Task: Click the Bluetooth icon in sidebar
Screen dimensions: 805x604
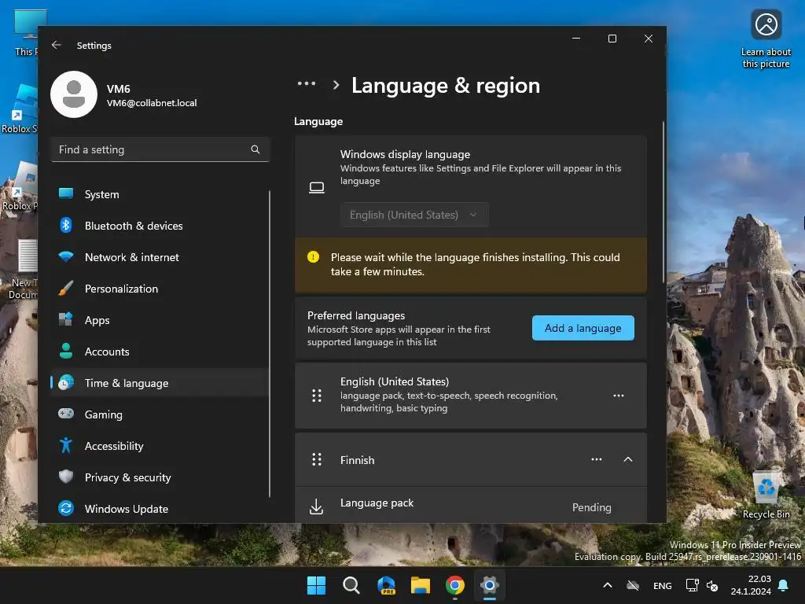Action: click(x=66, y=225)
